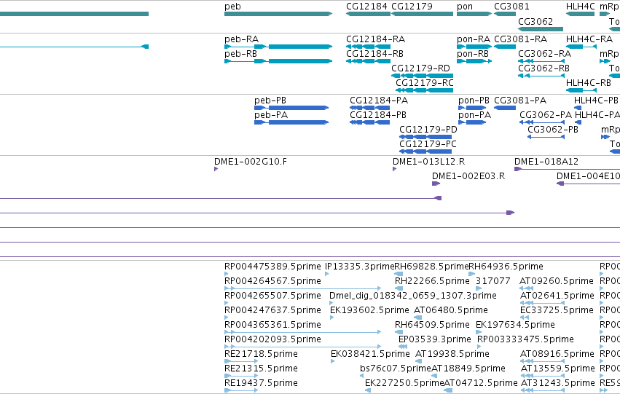This screenshot has height=394, width=620.
Task: Click clone end DME1-002E03.R
Action: 468,176
